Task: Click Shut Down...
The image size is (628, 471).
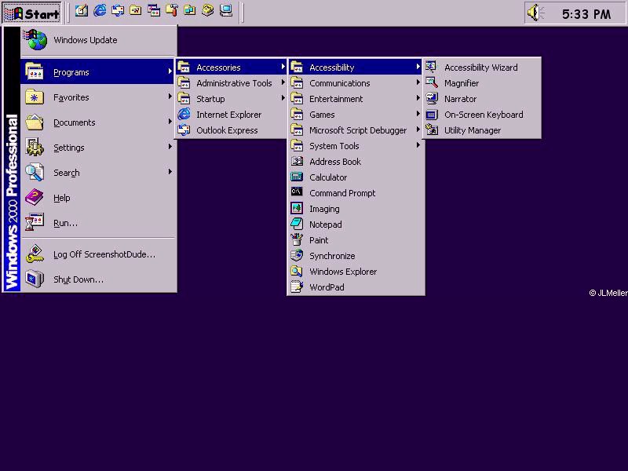Action: pos(99,279)
